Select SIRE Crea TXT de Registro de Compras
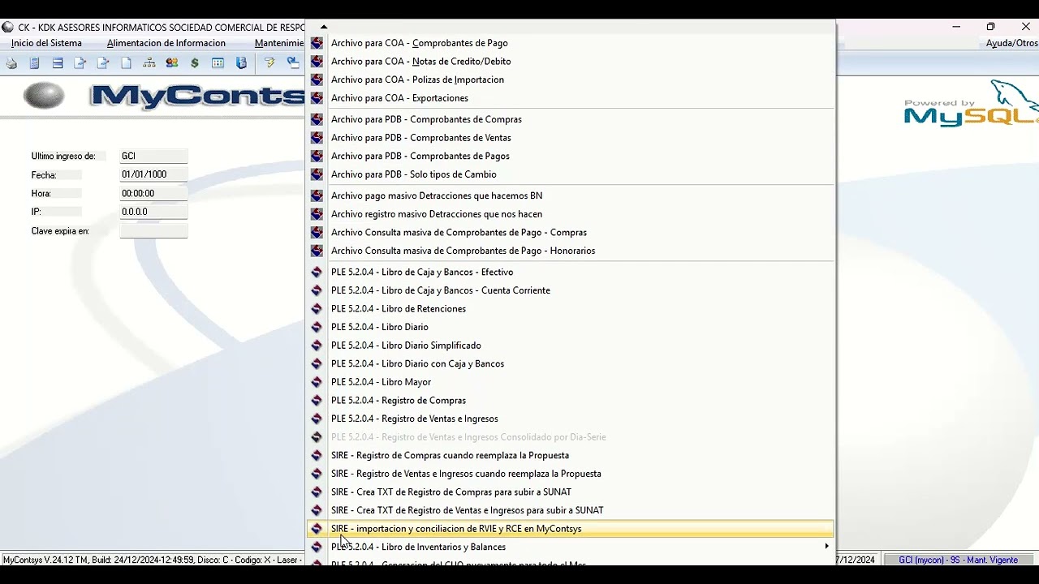 tap(571, 492)
